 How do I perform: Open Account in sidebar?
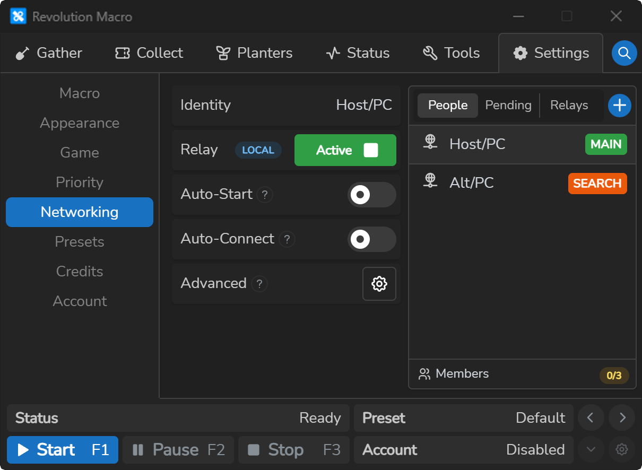(80, 301)
